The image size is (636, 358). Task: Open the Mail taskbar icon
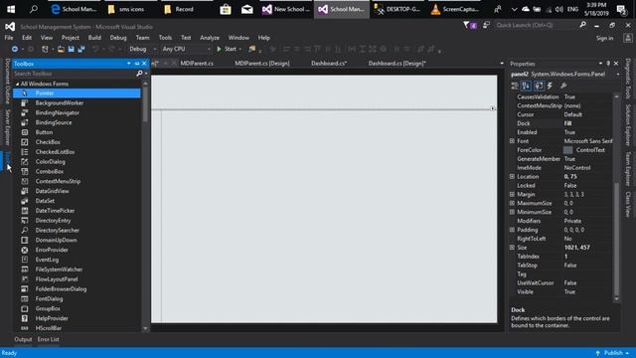tap(247, 9)
